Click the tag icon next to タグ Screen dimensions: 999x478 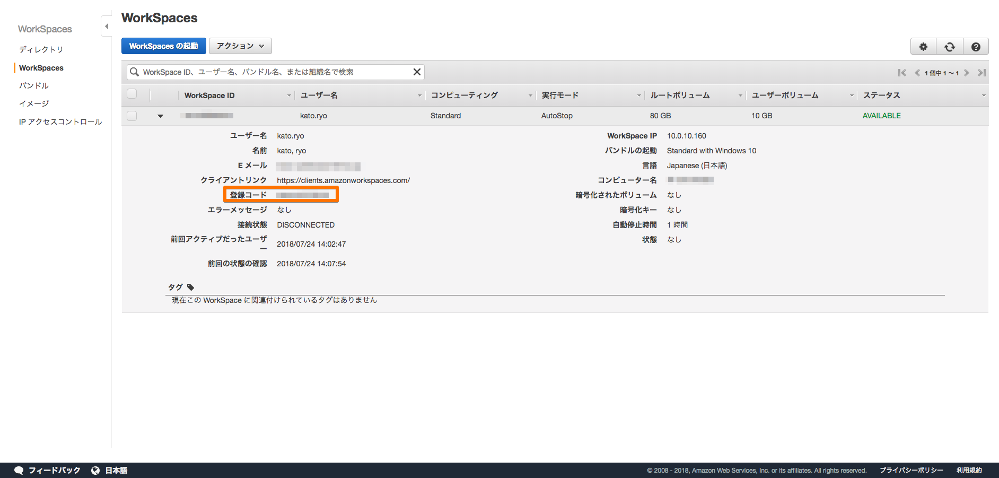[x=190, y=287]
